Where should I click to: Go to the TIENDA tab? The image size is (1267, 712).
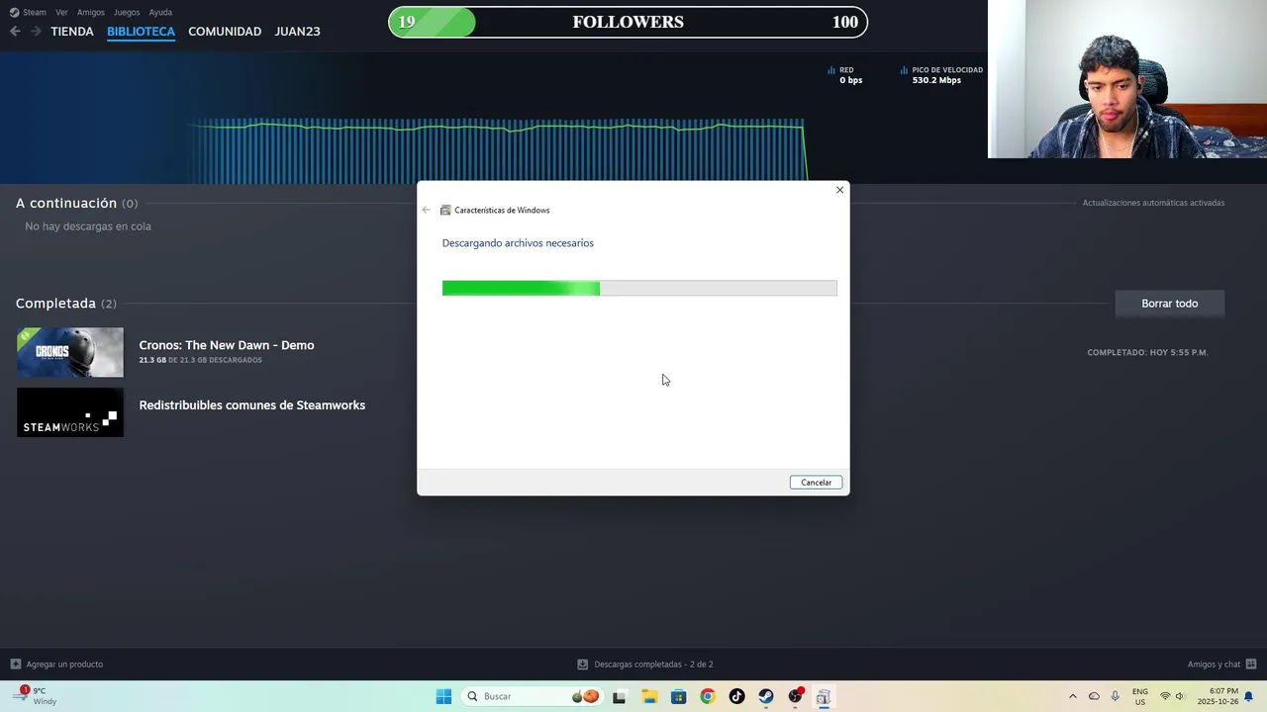pyautogui.click(x=72, y=32)
